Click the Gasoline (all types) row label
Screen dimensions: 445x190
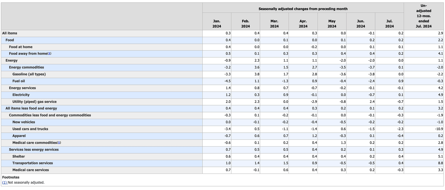click(29, 74)
